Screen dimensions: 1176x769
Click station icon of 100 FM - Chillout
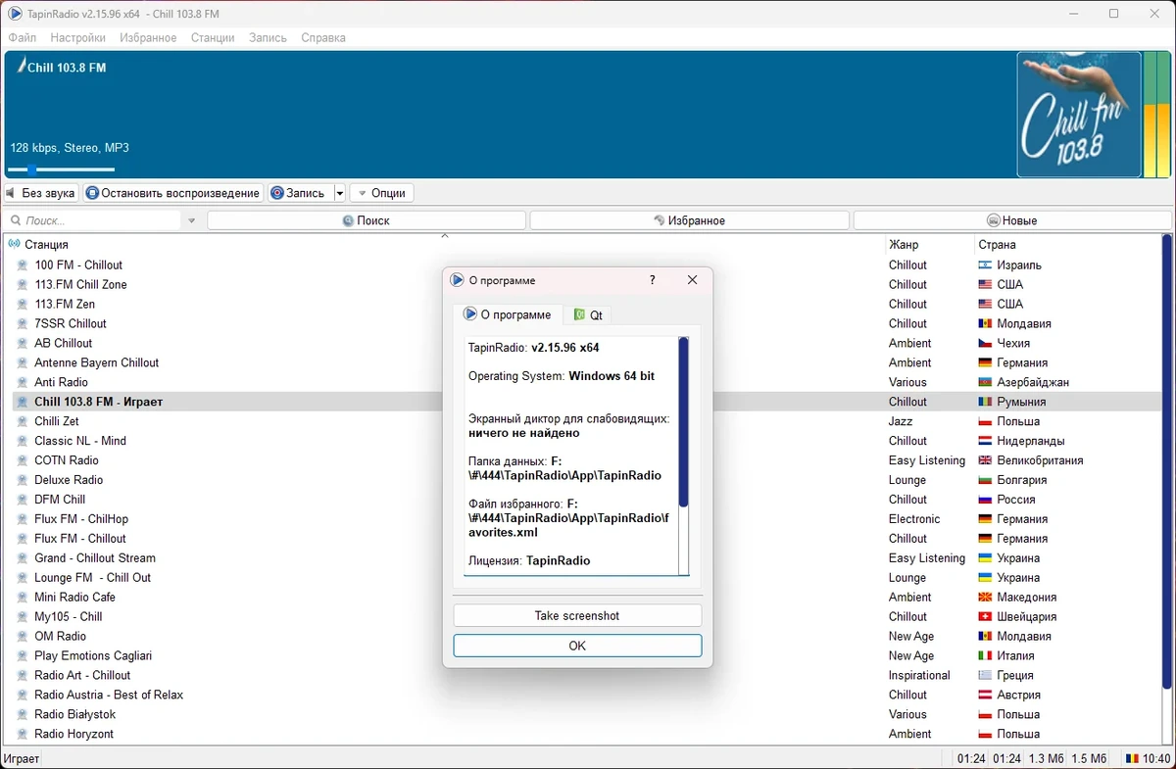(x=23, y=264)
